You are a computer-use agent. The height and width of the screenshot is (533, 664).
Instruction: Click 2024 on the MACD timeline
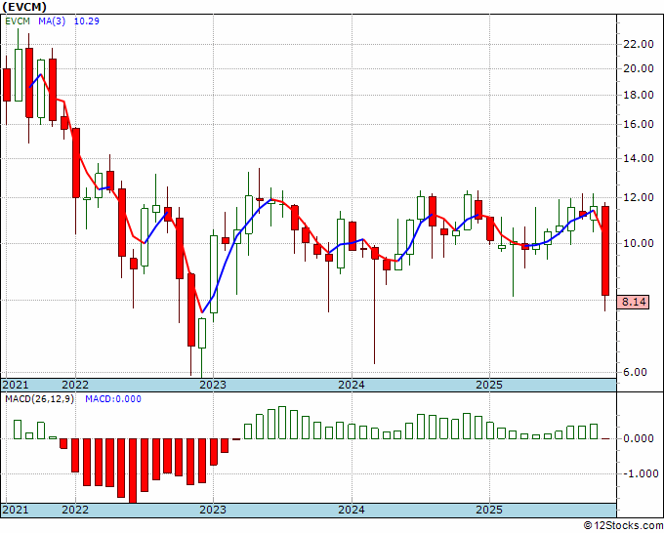(352, 510)
